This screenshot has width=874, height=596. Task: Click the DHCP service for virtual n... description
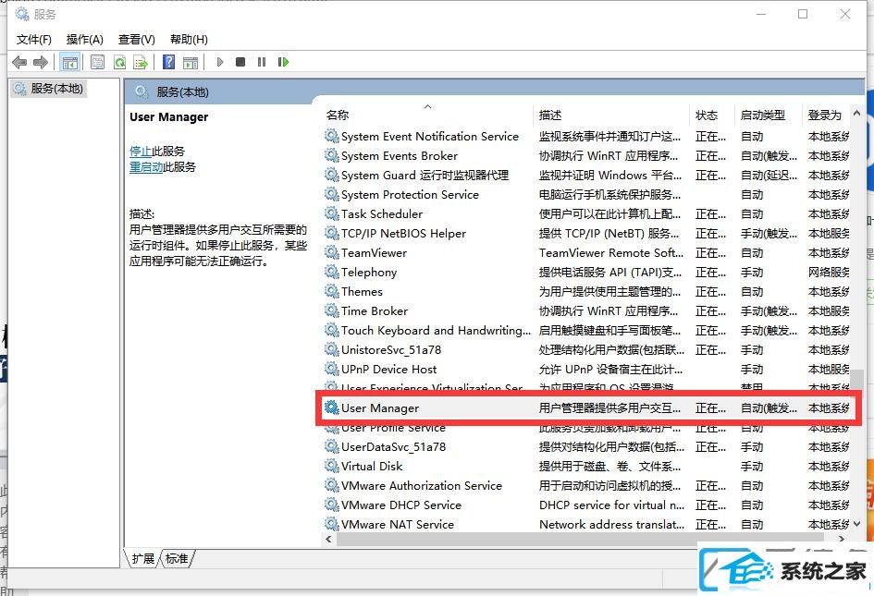(611, 505)
